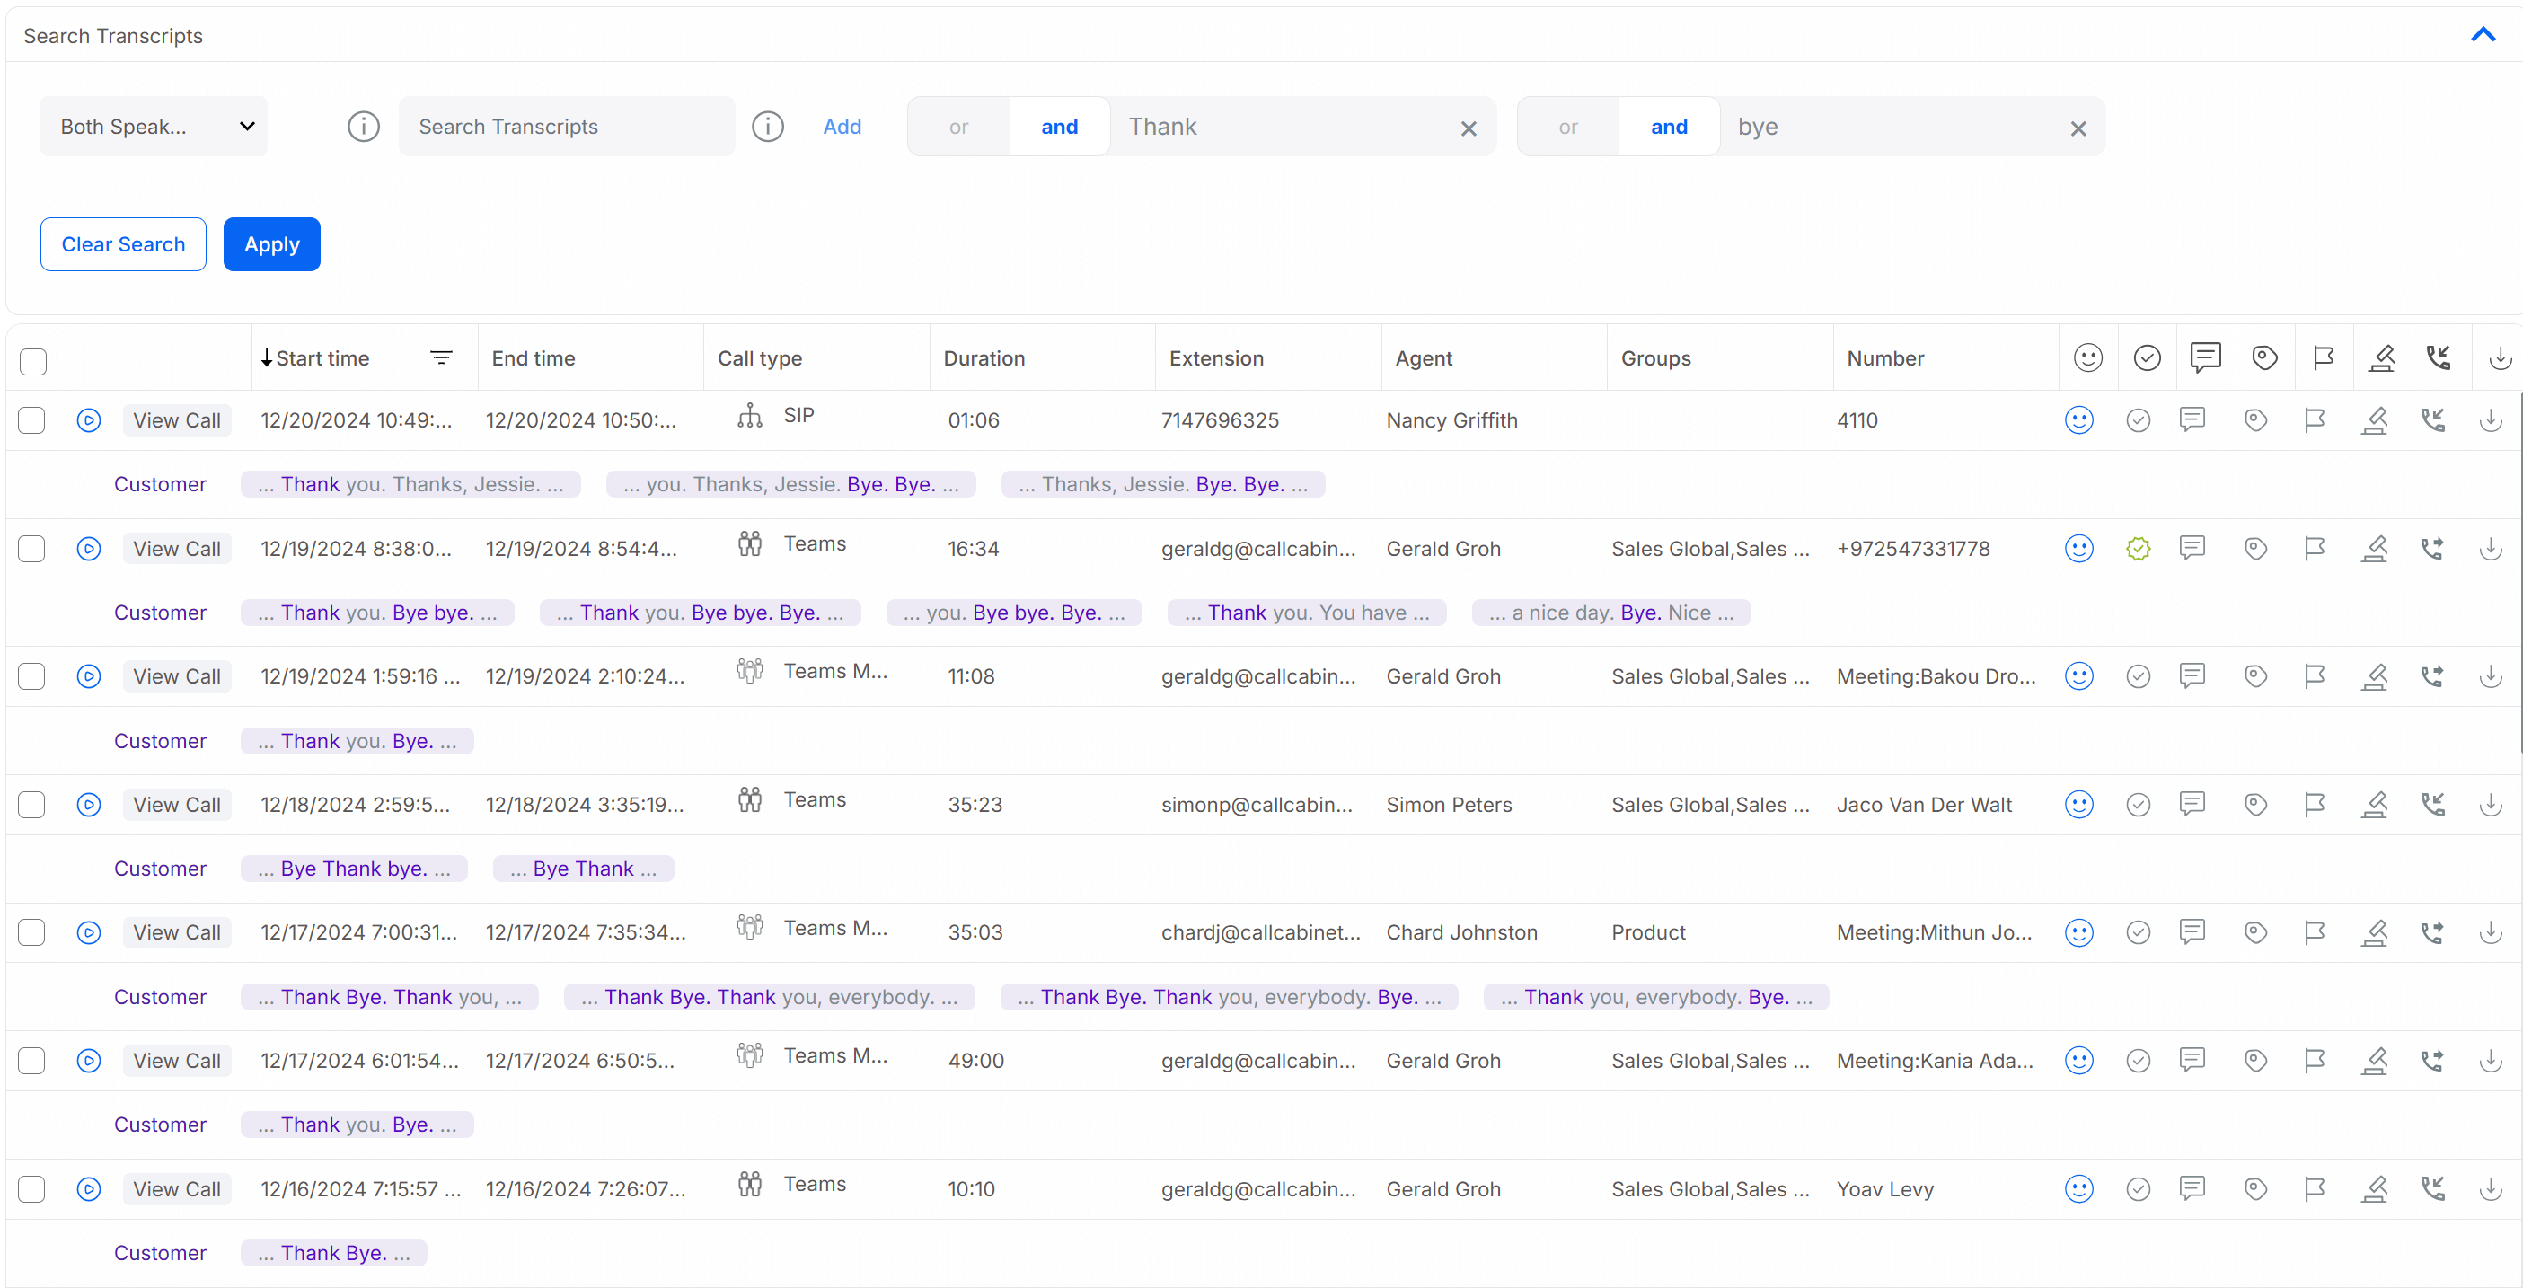The image size is (2523, 1288).
Task: Play the Simon Peters call recording
Action: pos(89,805)
